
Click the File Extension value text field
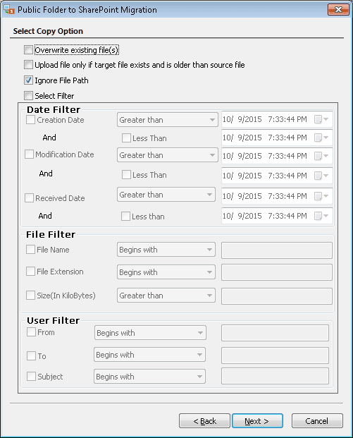click(x=277, y=272)
